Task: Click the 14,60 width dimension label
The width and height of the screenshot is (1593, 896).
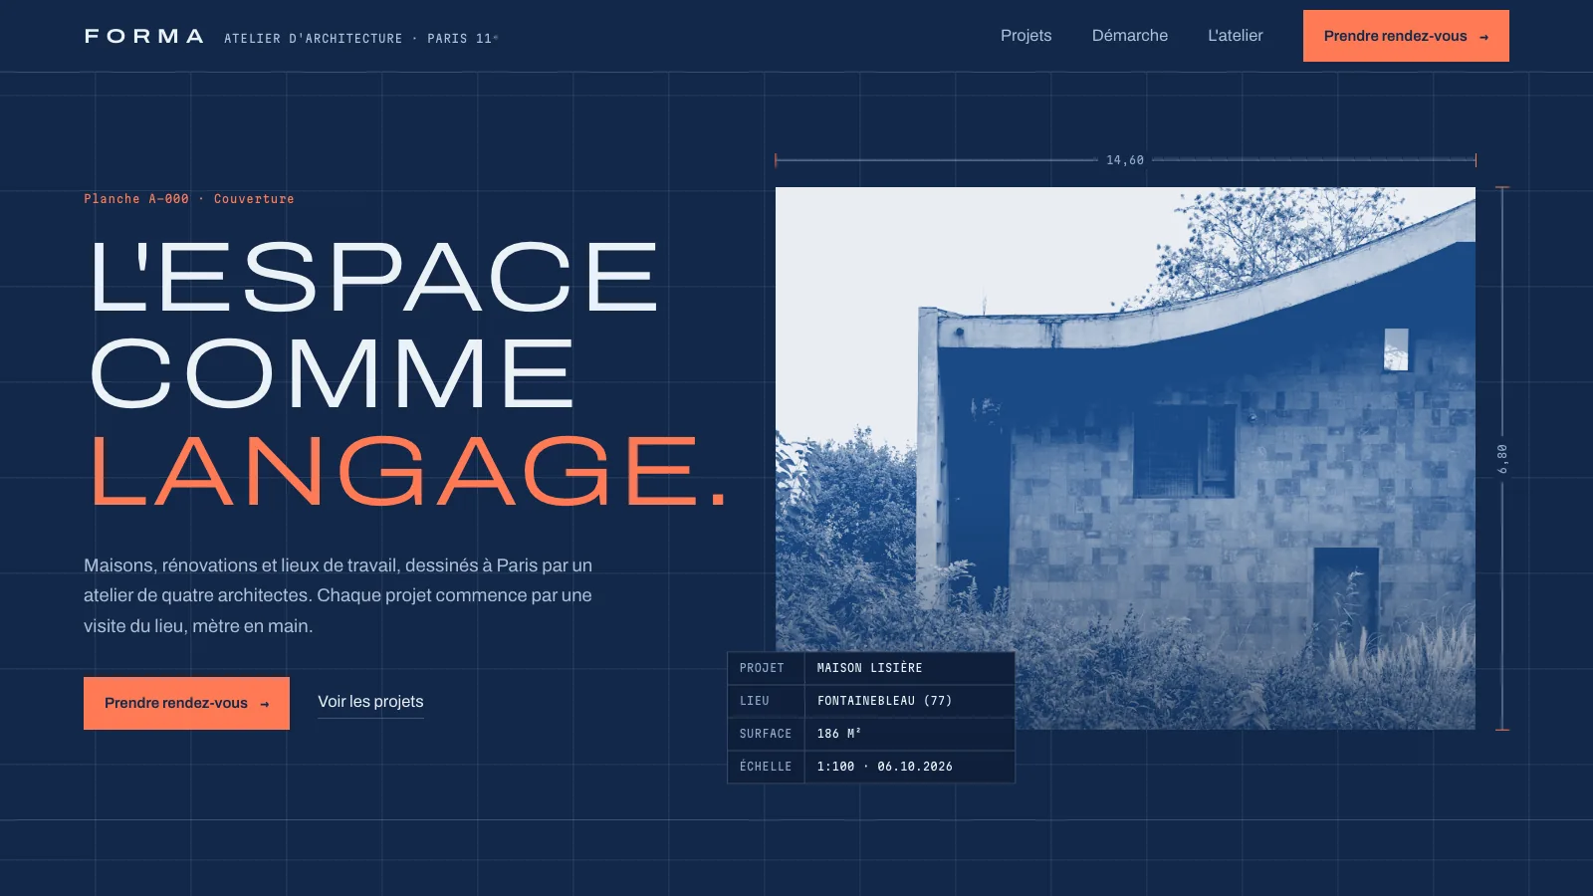Action: point(1125,160)
